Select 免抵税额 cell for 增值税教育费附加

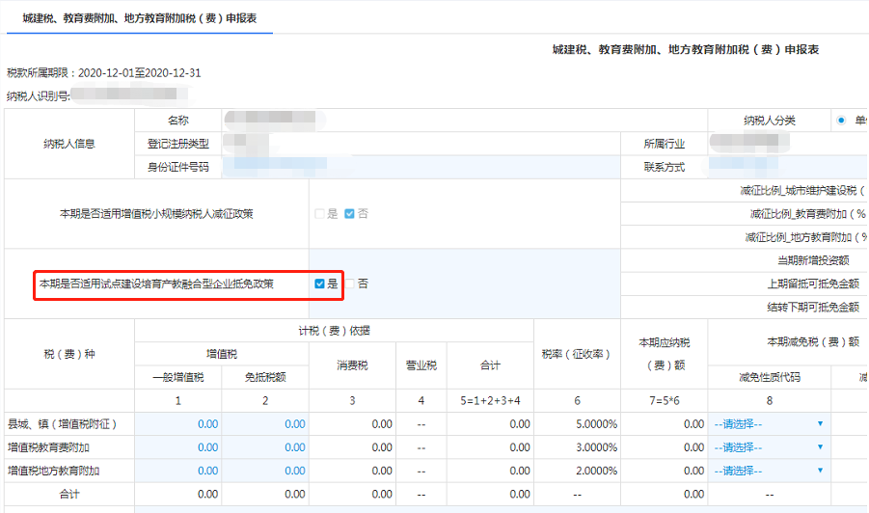point(265,447)
